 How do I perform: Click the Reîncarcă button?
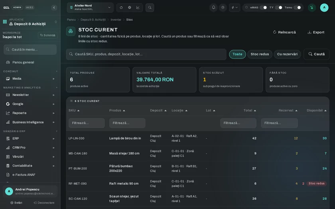pyautogui.click(x=284, y=32)
